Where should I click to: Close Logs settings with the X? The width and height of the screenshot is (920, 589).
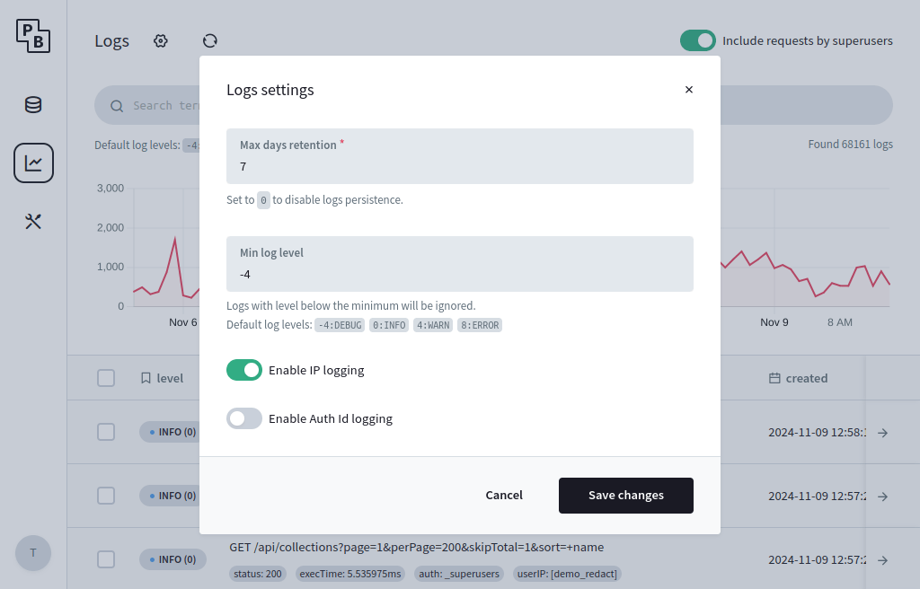click(x=689, y=90)
